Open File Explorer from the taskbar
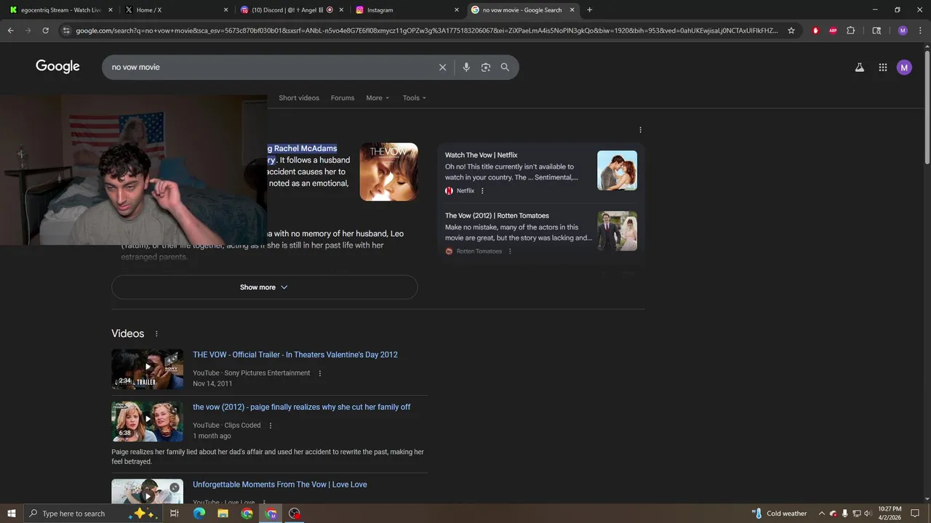The image size is (931, 523). pos(223,514)
